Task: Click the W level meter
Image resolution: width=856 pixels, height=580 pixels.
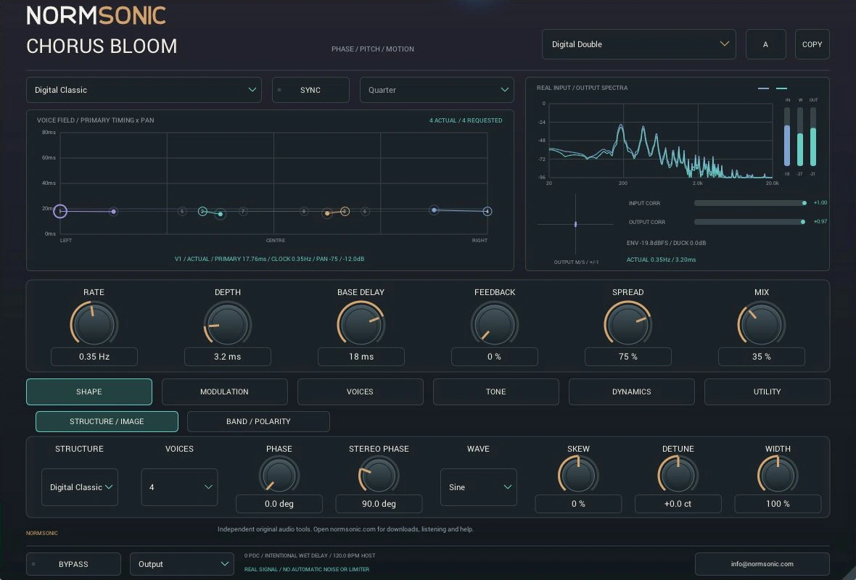Action: click(x=799, y=136)
